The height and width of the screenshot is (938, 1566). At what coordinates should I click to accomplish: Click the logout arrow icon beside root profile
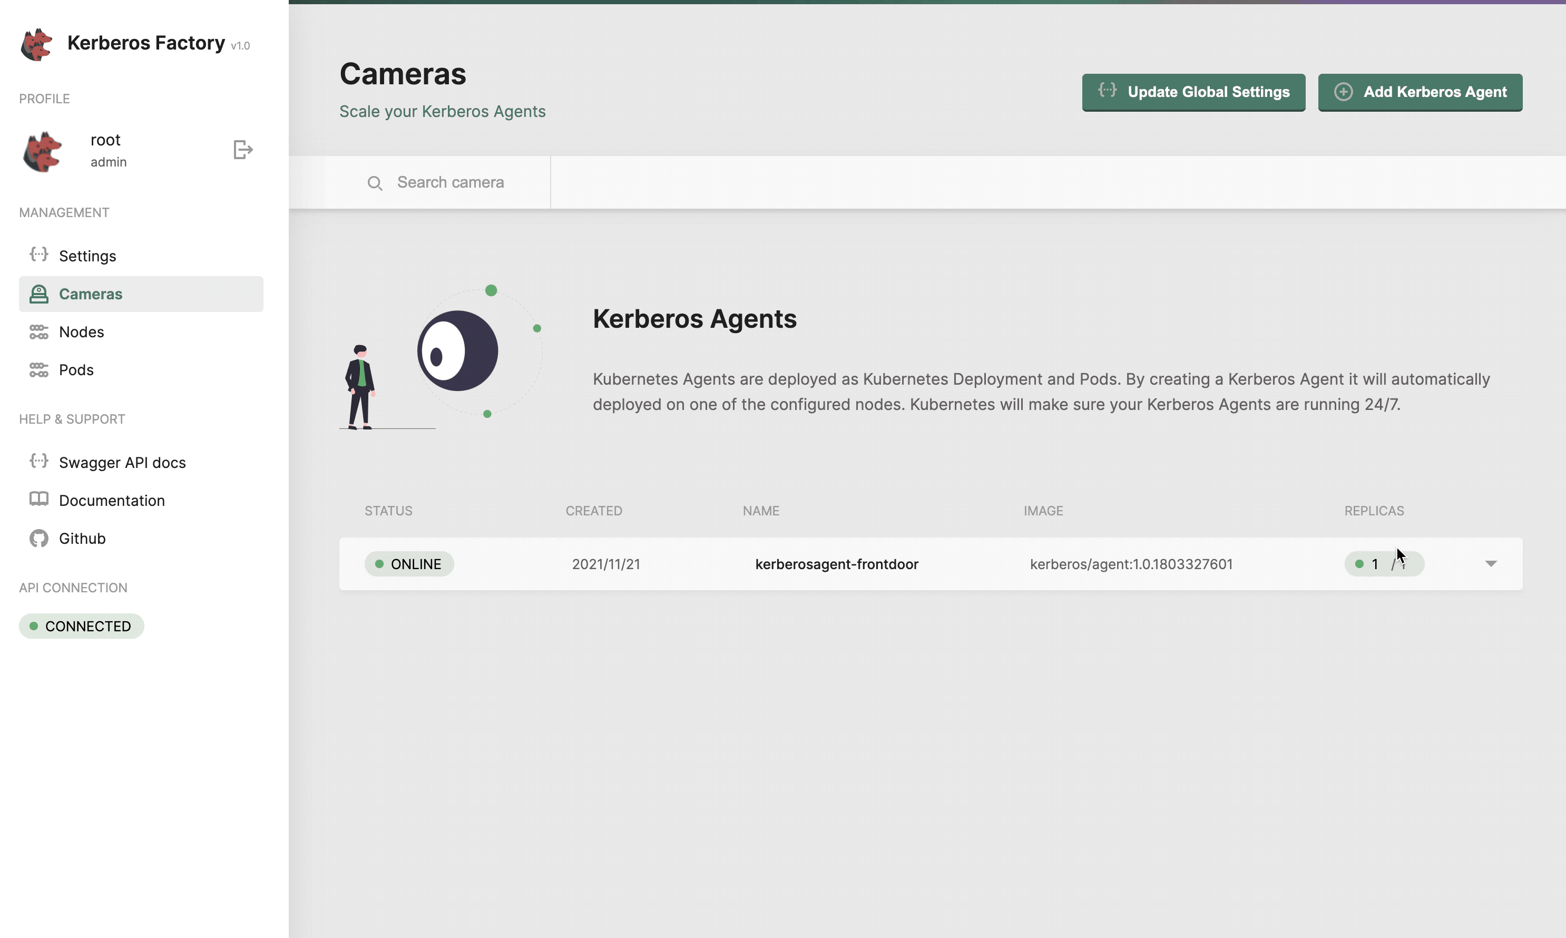(x=243, y=150)
